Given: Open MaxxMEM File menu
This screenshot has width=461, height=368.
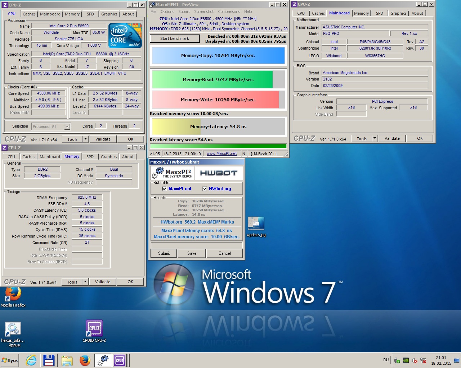Looking at the screenshot, I should coord(153,11).
